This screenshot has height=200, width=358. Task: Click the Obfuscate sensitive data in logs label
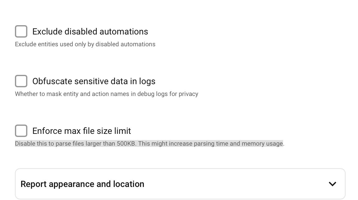click(x=94, y=81)
